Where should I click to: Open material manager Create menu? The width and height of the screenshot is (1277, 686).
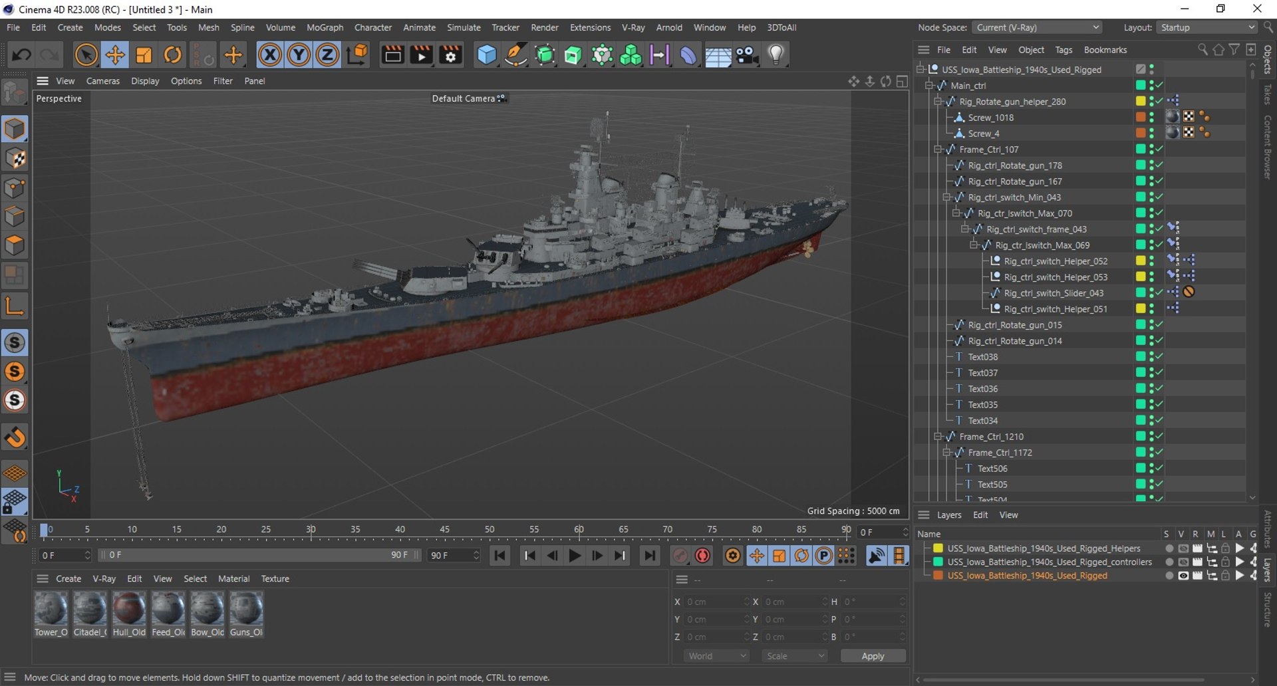pos(69,578)
